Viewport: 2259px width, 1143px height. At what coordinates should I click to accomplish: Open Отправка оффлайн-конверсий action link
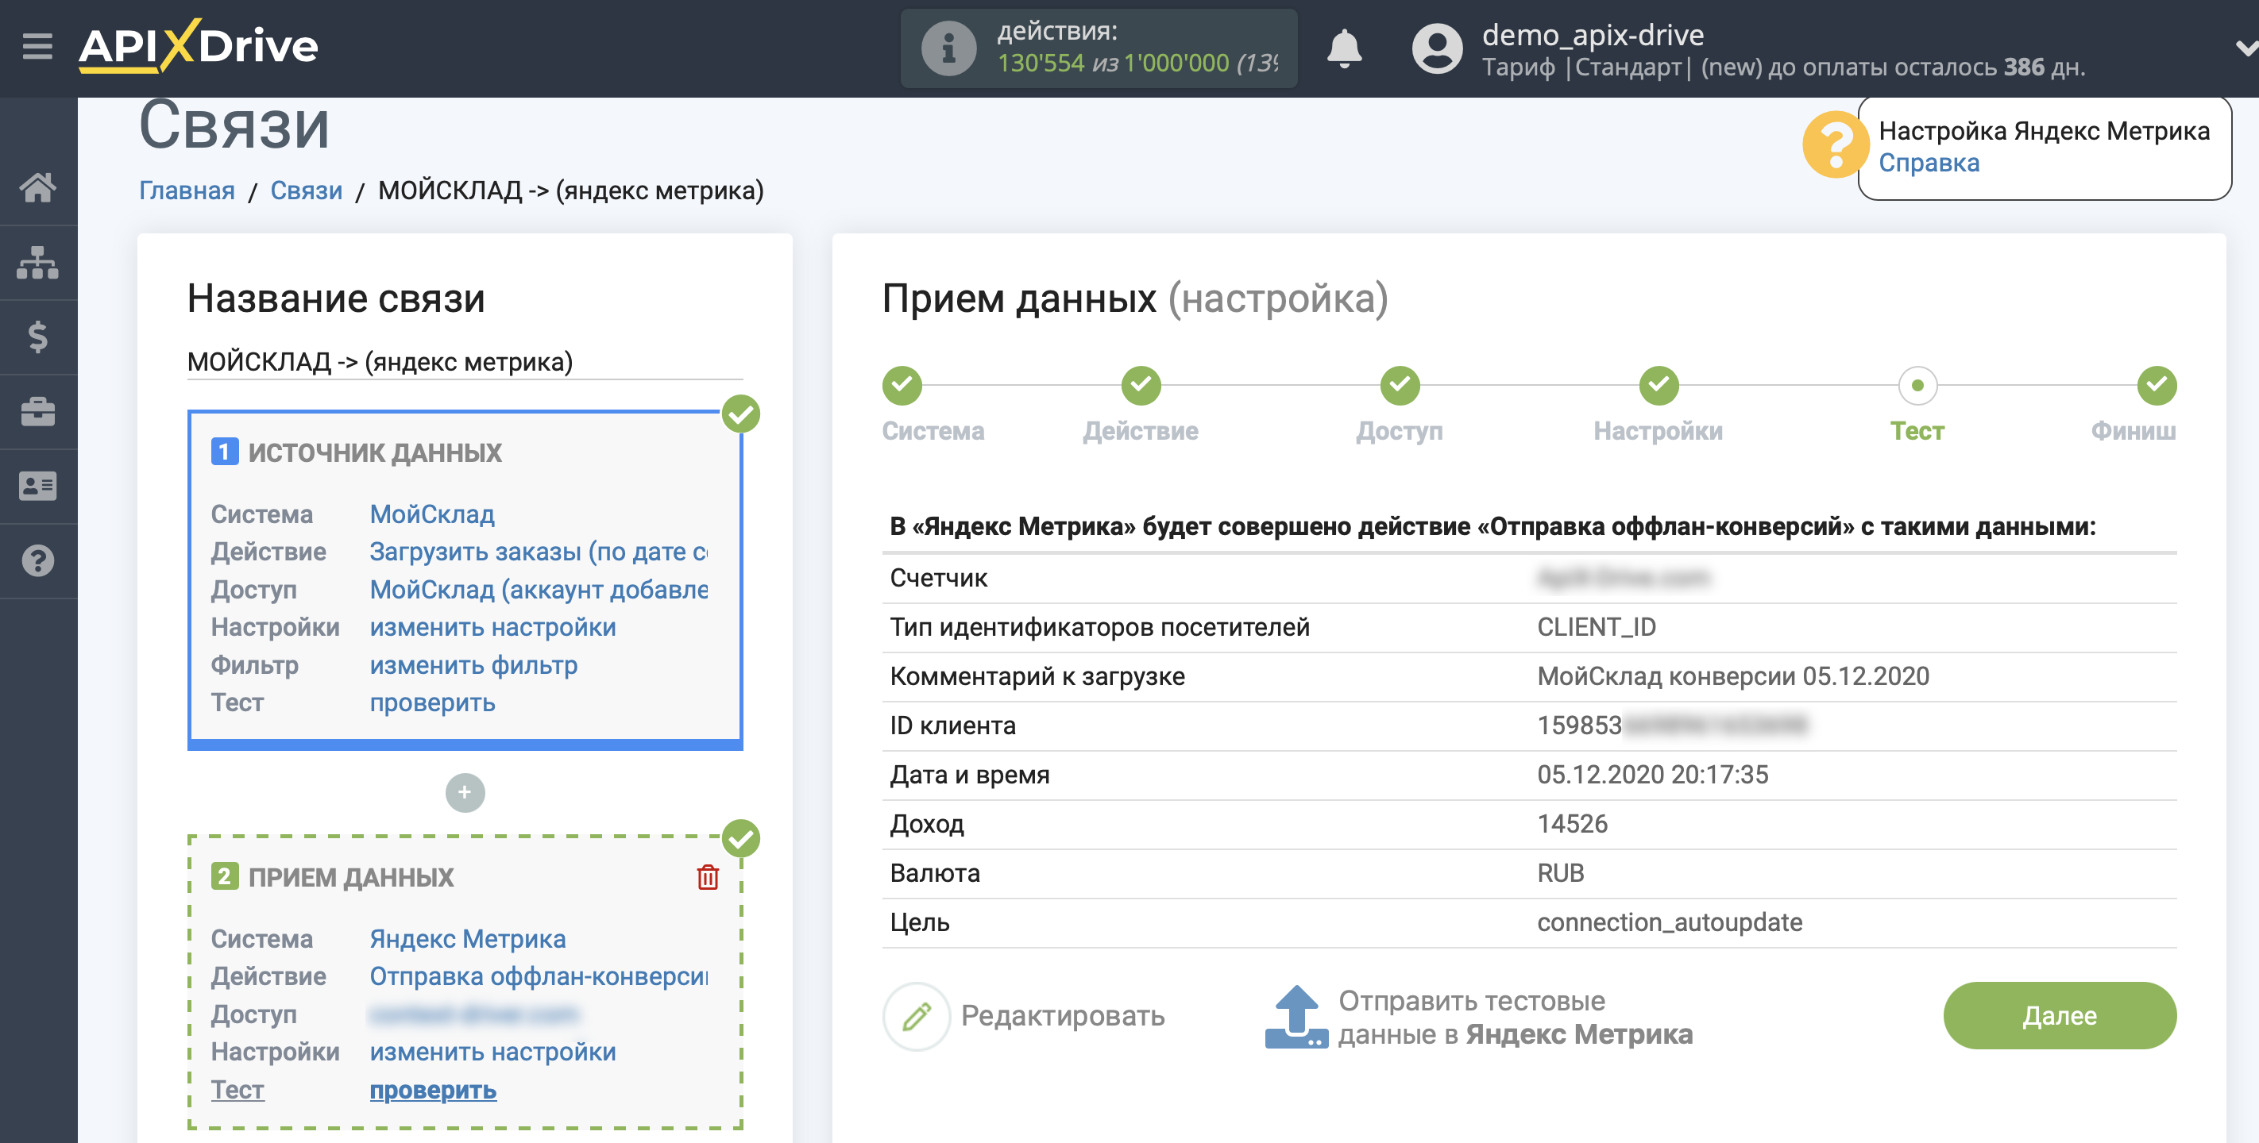click(539, 976)
